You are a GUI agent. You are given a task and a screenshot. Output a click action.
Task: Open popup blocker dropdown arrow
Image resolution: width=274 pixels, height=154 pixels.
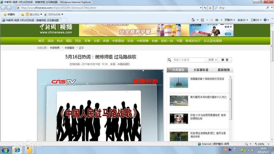(250, 144)
